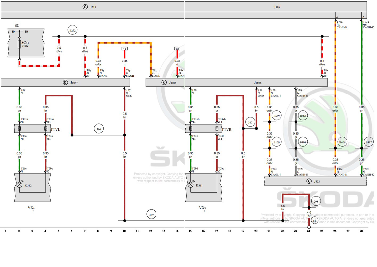This screenshot has width=377, height=267.
Task: Click current track number 19
Action: (x=243, y=231)
